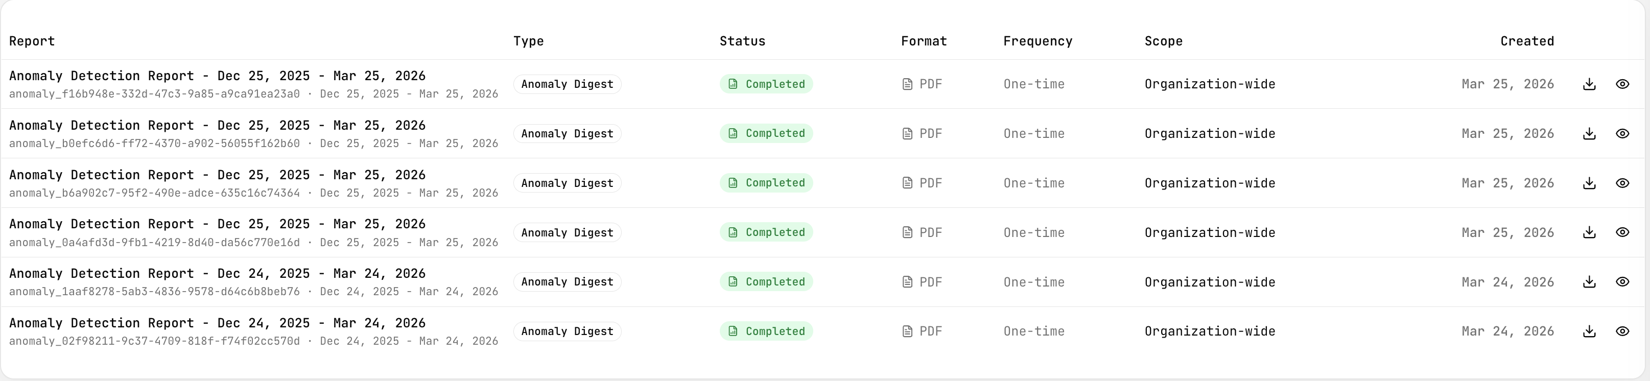Download report anomaly_0a4afd3d
This screenshot has height=381, width=1650.
click(1589, 232)
